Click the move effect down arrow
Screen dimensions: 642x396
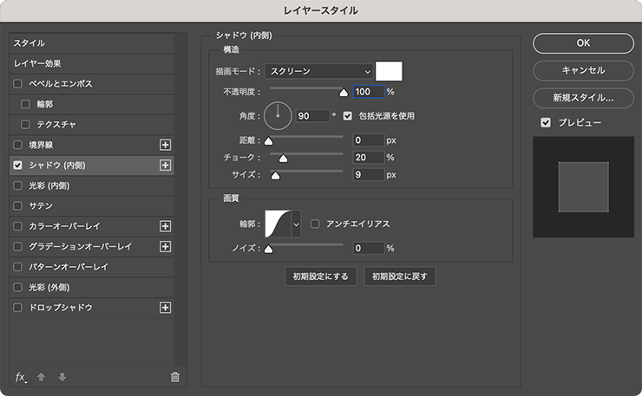pyautogui.click(x=62, y=377)
